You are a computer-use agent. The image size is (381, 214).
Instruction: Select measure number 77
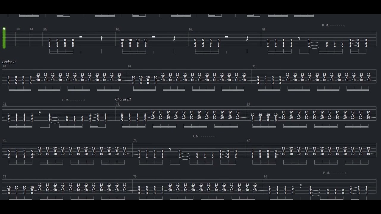(248, 140)
